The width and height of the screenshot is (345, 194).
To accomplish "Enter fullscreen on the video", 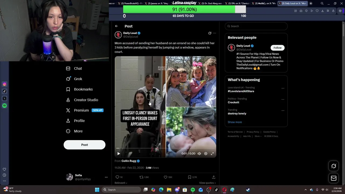I will [x=212, y=154].
